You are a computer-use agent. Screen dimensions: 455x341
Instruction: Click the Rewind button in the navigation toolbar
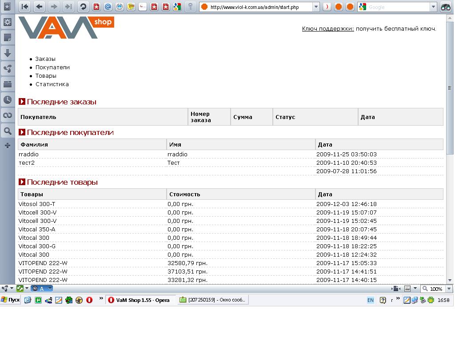coord(25,7)
